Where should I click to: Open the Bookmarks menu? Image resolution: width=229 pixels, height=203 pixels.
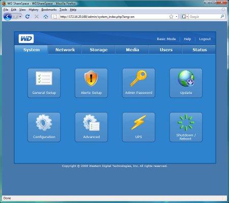click(49, 10)
